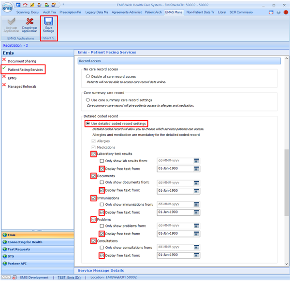Open the quick access toolbar customize arrow

click(x=63, y=5)
